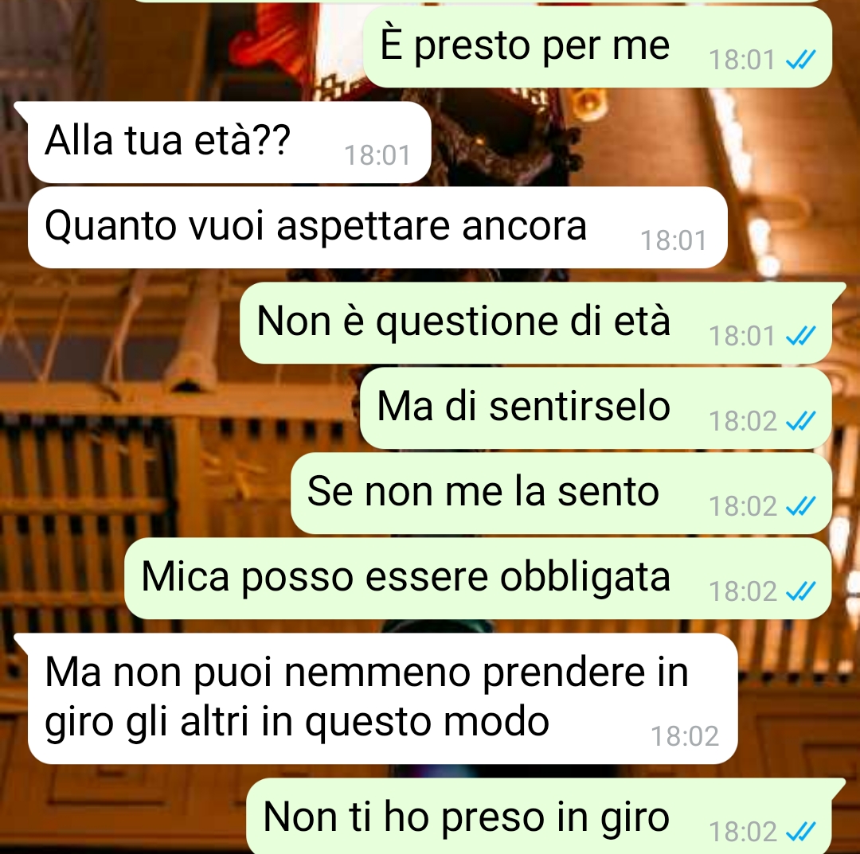Tap the sent message "Non ti ho preso in giro"
The width and height of the screenshot is (860, 854).
coord(539,816)
